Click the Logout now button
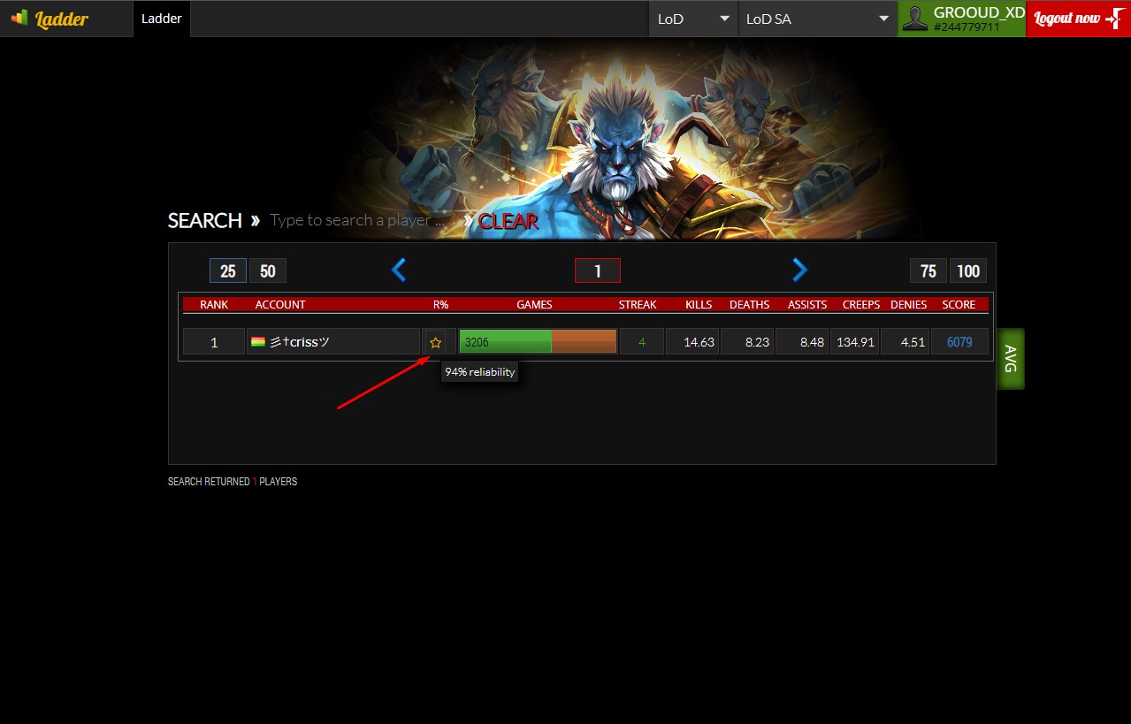The height and width of the screenshot is (724, 1131). 1078,19
